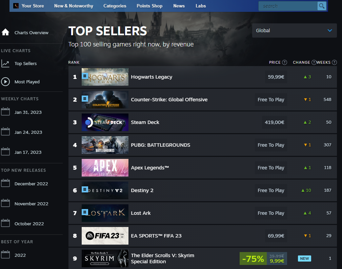
Task: Click the 419,00€ Steam Deck price
Action: point(275,122)
